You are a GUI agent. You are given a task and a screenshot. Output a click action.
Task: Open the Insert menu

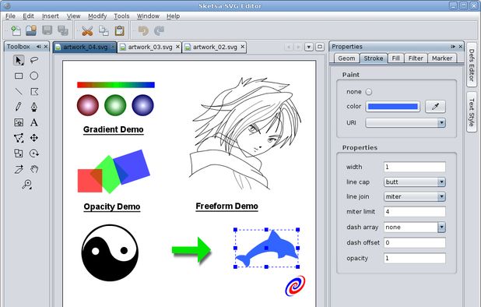pos(51,16)
